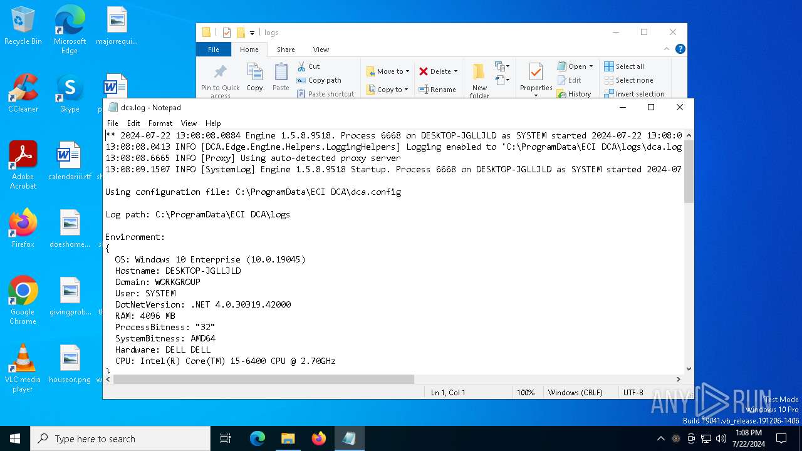Image resolution: width=802 pixels, height=451 pixels.
Task: Open Google Chrome desktop shortcut
Action: [23, 301]
